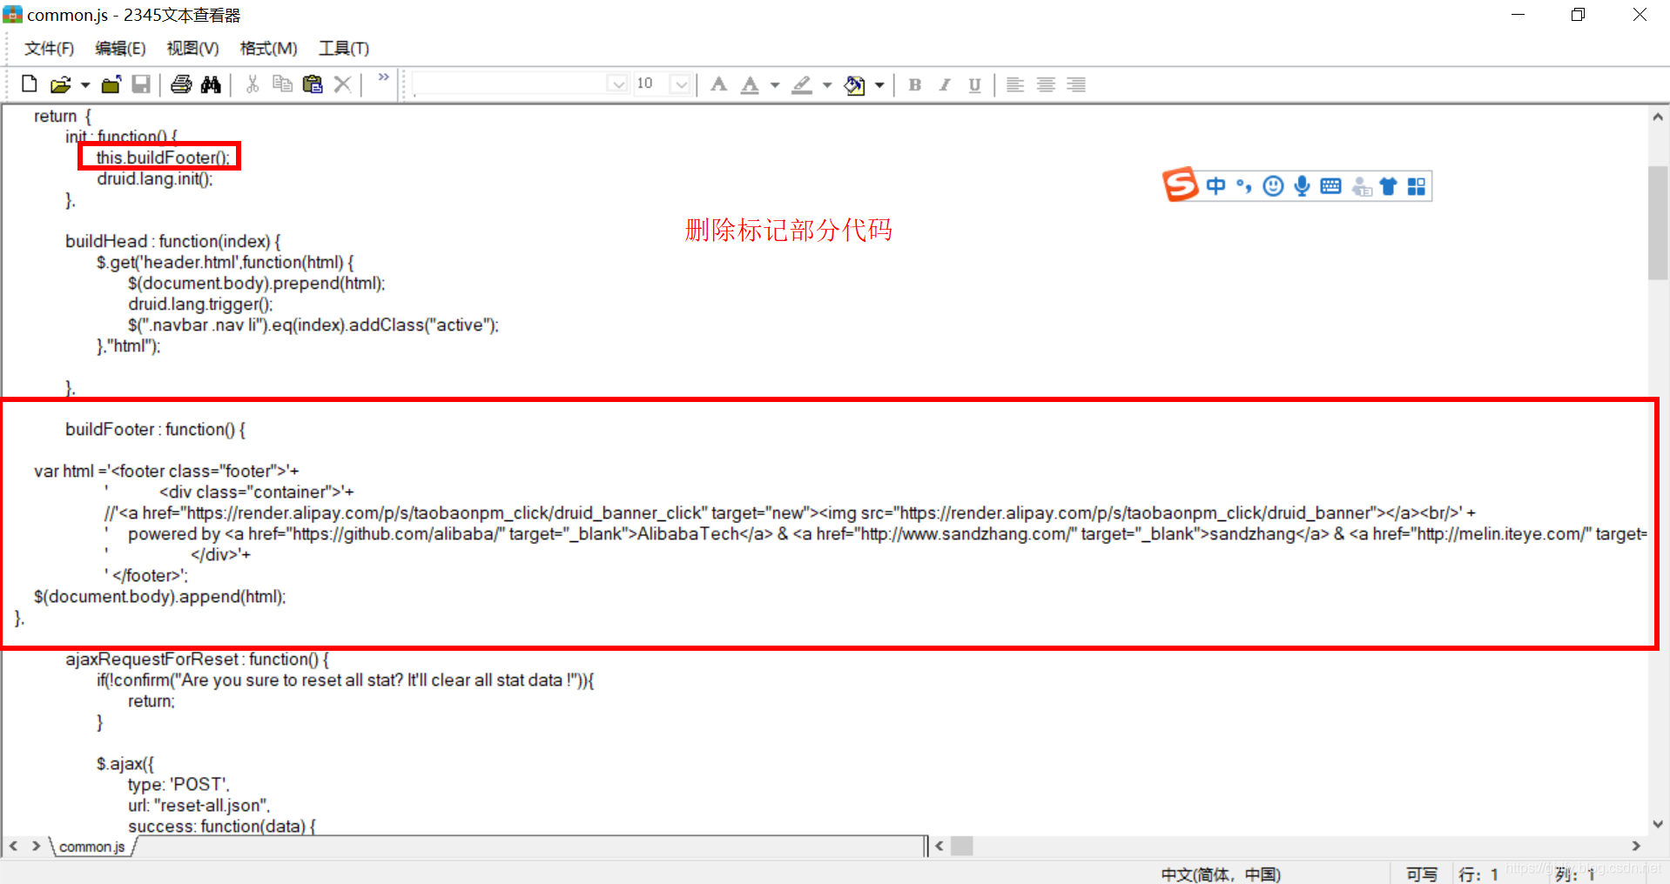Viewport: 1670px width, 884px height.
Task: Save the file with the floppy disk icon
Action: [x=141, y=84]
